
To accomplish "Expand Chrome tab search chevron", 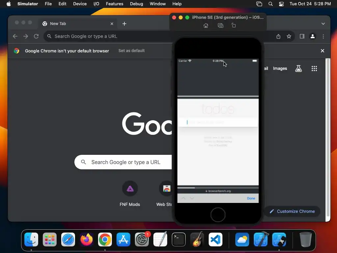I will [323, 24].
